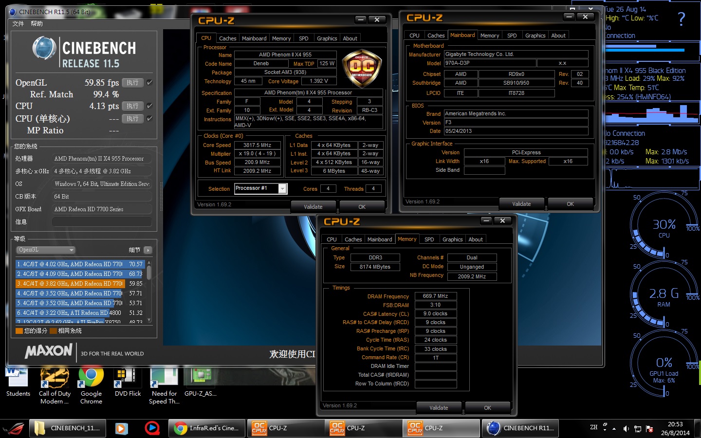
Task: Open SPD tab in the CPU-Z processor window
Action: click(303, 38)
